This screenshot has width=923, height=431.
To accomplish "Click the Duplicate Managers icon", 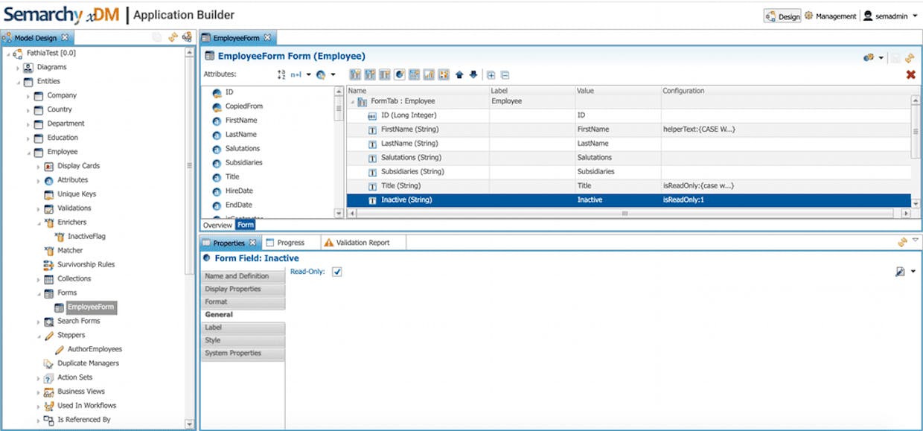I will (x=49, y=363).
